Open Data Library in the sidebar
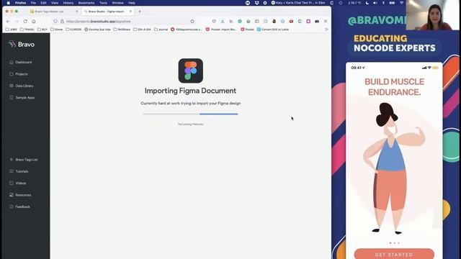 coord(22,86)
